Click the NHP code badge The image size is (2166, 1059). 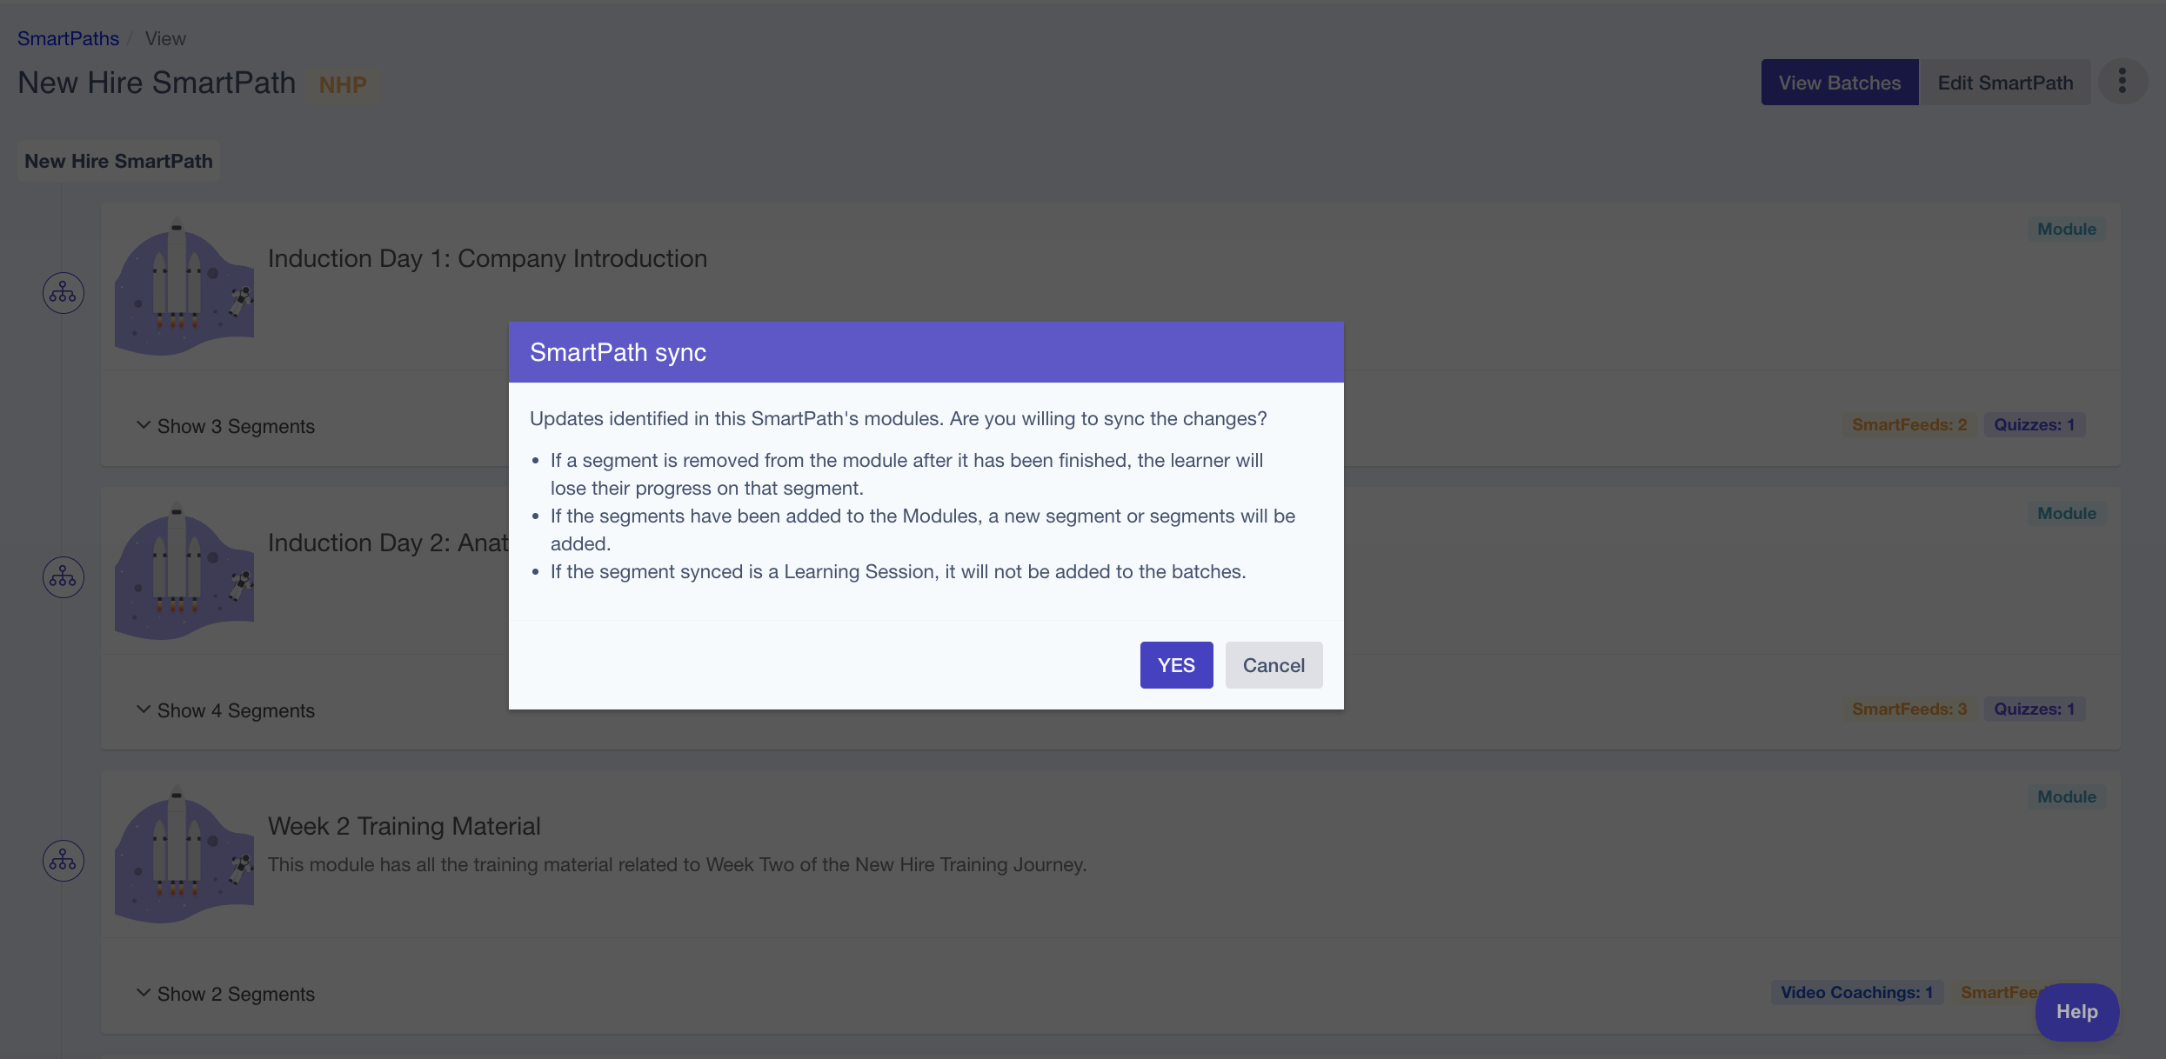(343, 84)
